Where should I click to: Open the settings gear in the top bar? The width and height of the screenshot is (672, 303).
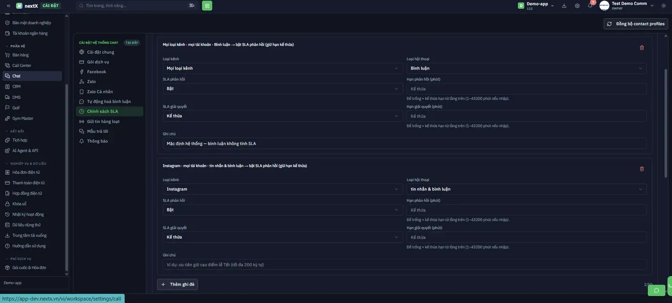coord(577,6)
